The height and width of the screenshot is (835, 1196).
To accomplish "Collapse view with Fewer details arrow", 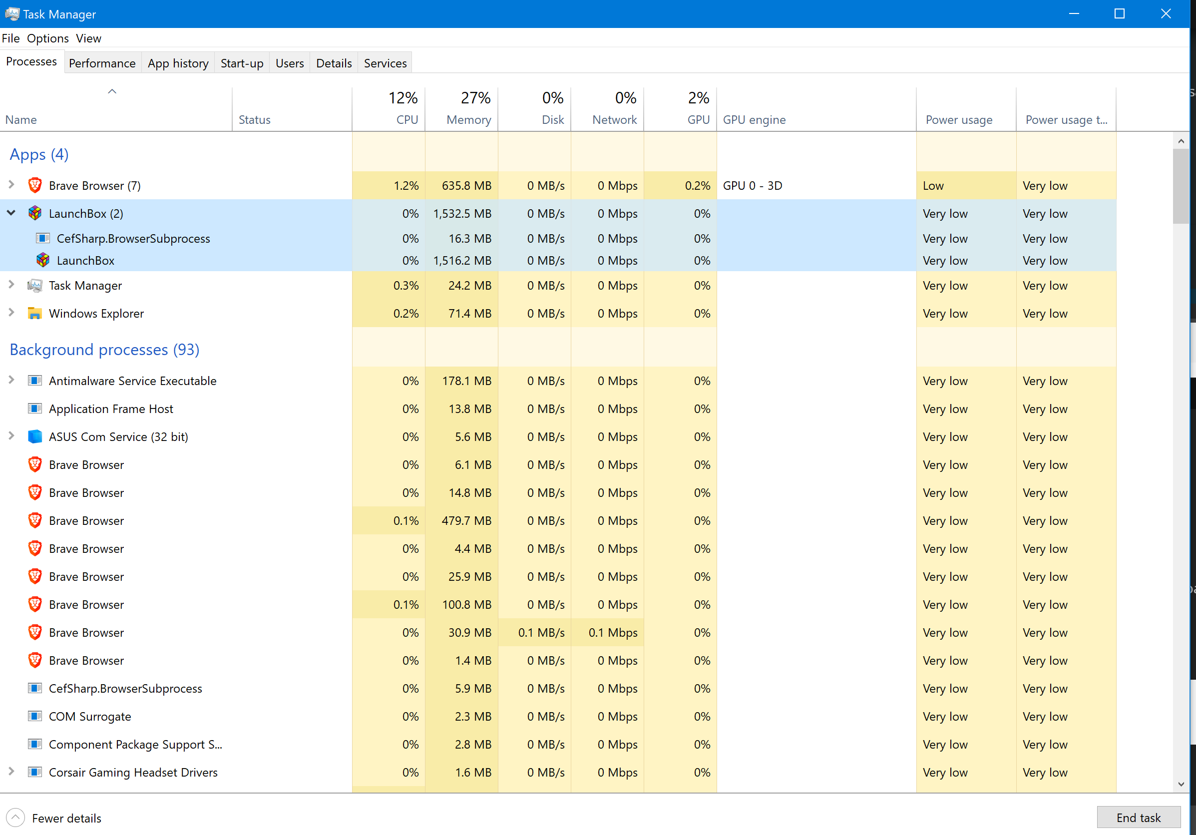I will pos(15,818).
